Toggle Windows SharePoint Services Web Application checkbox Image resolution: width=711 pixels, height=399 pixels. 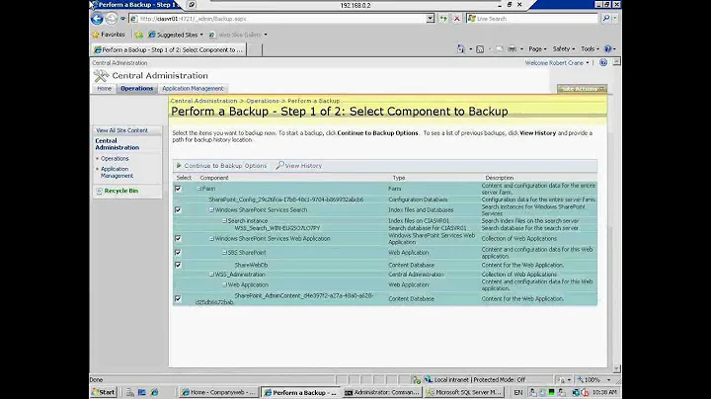coord(178,238)
